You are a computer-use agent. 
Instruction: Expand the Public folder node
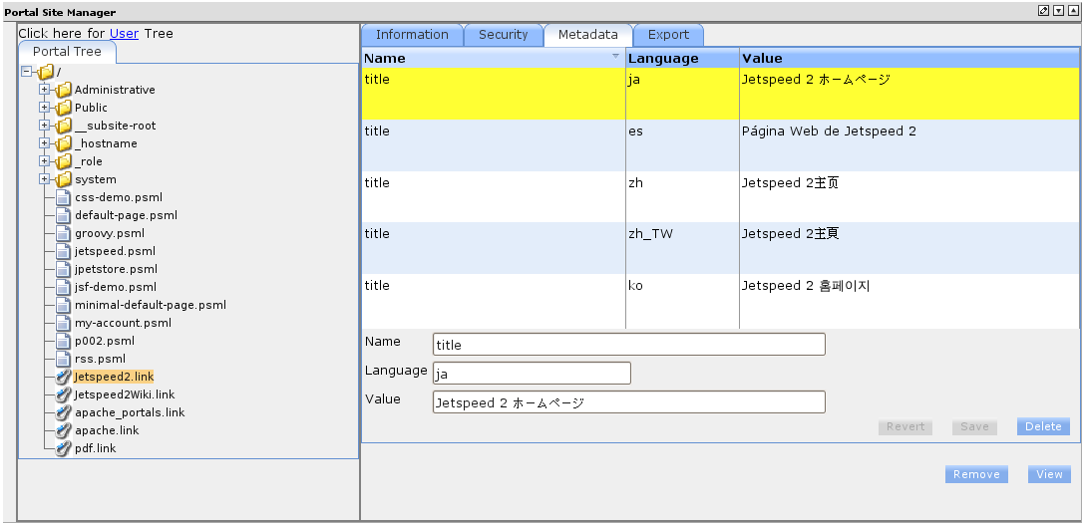point(45,108)
